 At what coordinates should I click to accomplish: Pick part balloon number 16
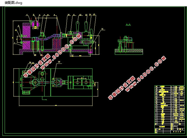(102, 29)
